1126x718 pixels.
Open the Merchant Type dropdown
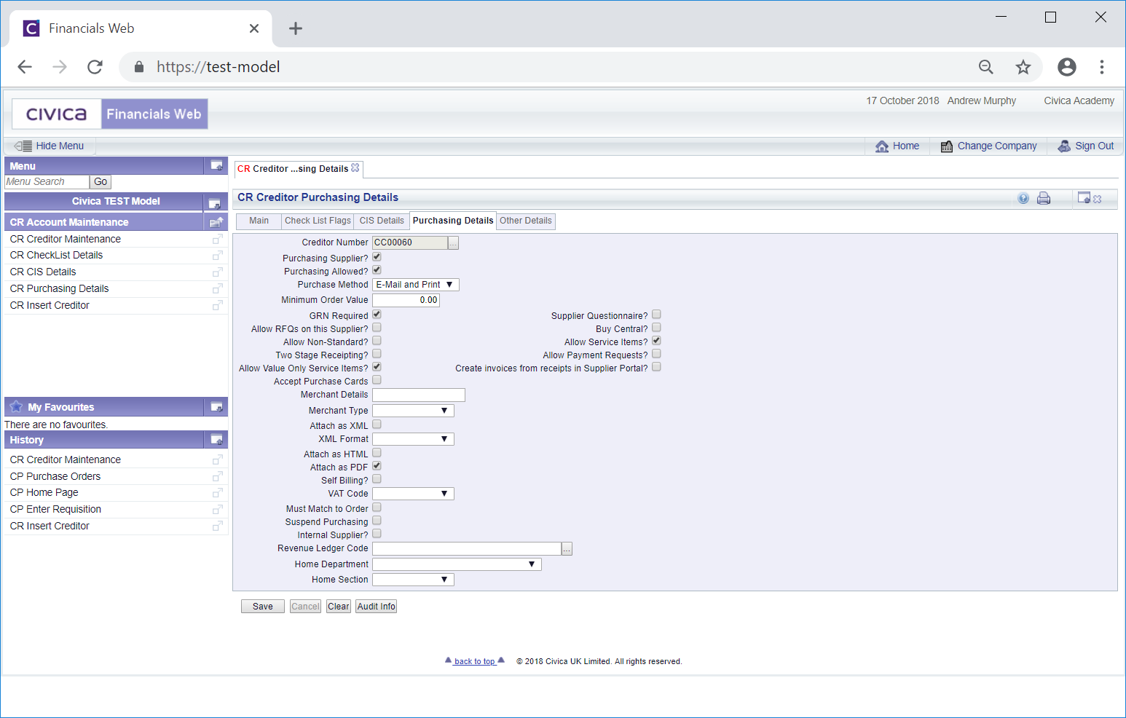413,411
